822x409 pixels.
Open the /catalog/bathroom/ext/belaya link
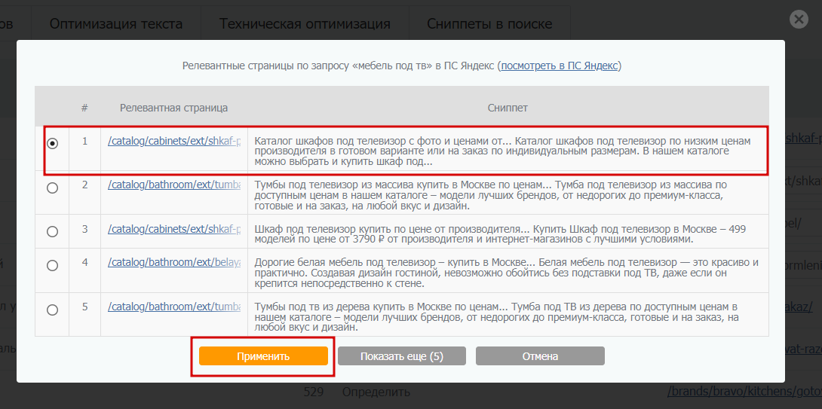click(174, 262)
